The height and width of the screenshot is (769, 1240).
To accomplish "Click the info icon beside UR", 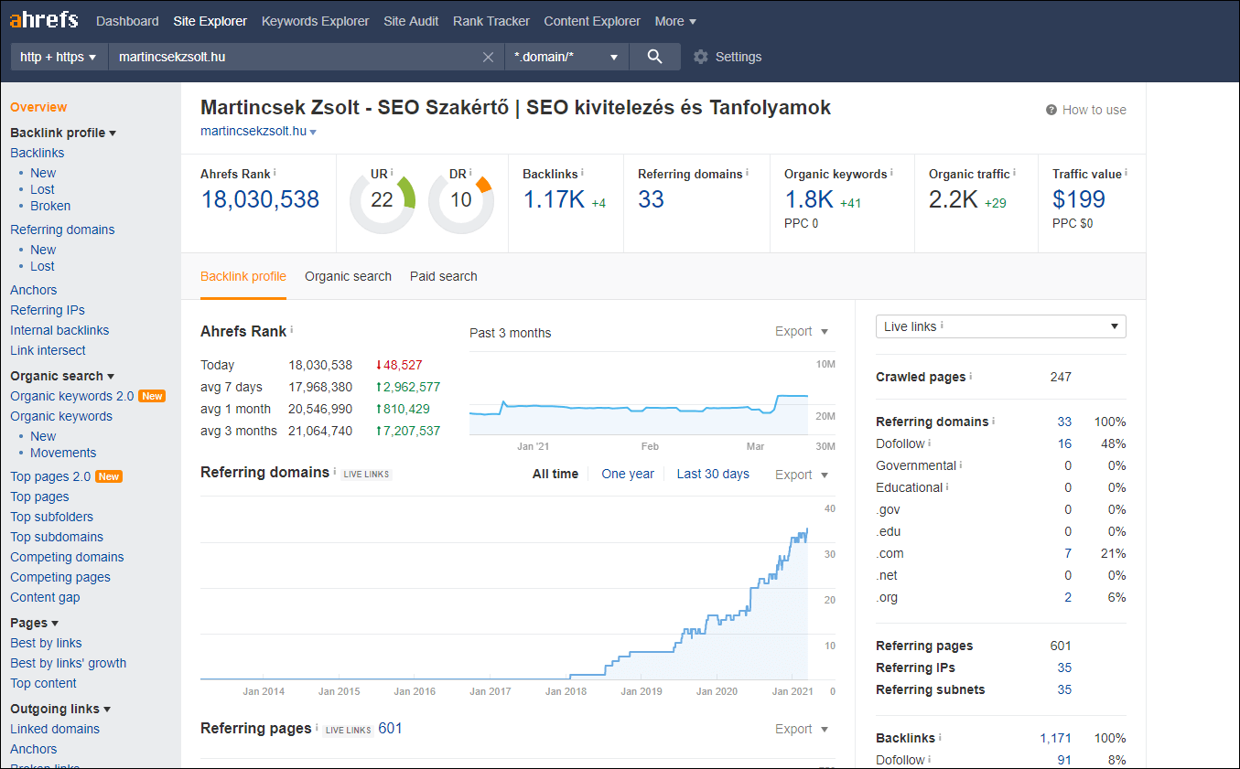I will pos(393,173).
